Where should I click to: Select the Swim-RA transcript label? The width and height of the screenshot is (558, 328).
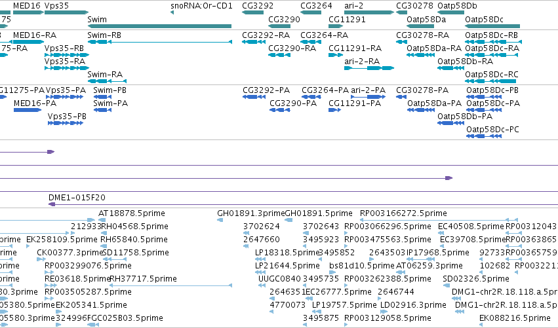[x=105, y=75]
